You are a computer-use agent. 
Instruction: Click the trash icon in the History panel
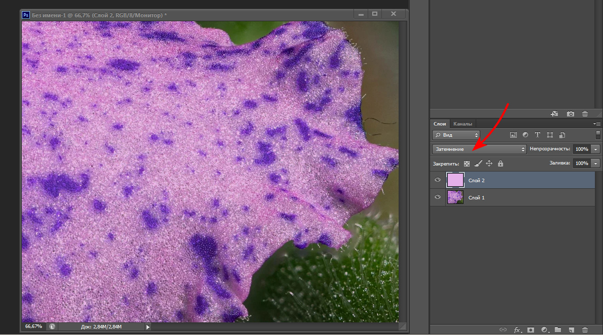coord(585,113)
